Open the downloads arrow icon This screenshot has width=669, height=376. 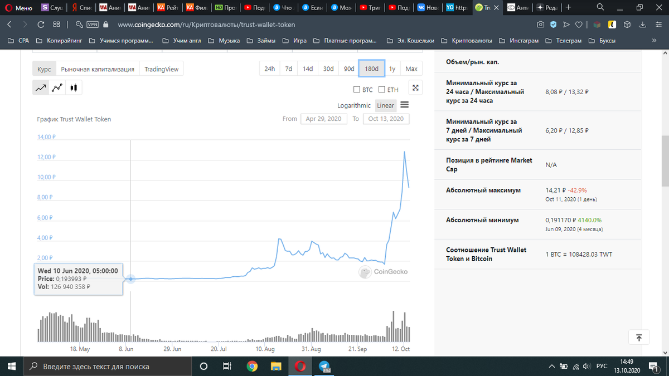[x=643, y=25]
